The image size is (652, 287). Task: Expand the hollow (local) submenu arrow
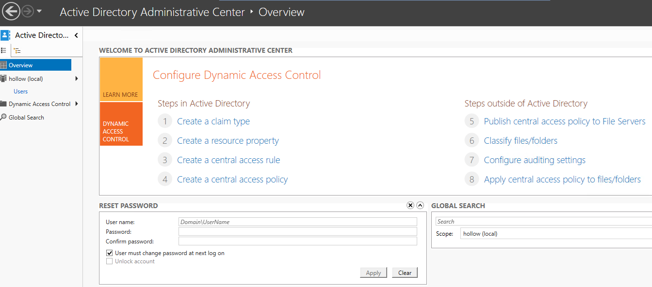[77, 79]
